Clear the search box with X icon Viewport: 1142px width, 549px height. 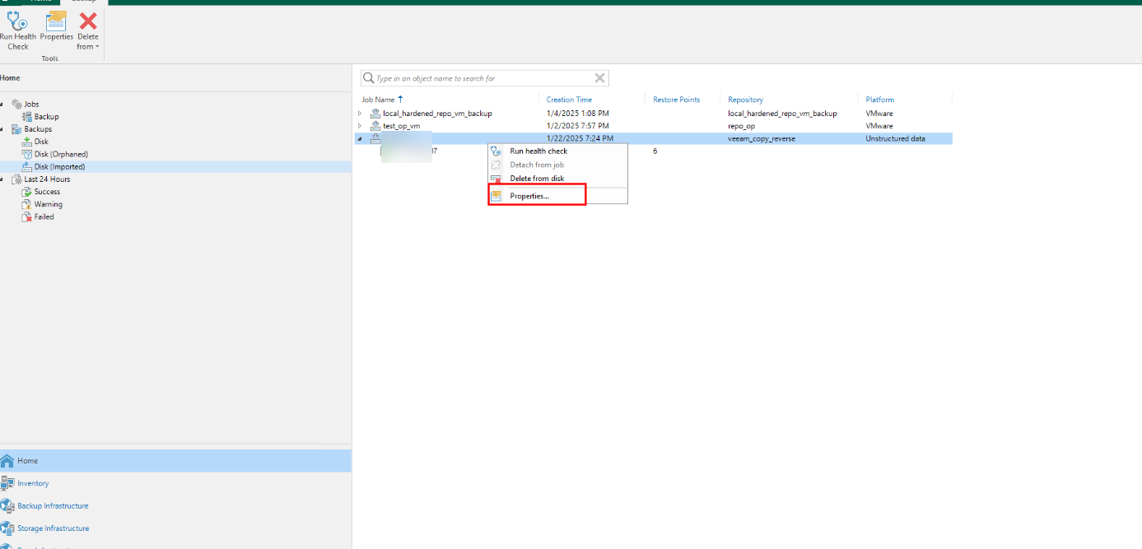tap(600, 78)
